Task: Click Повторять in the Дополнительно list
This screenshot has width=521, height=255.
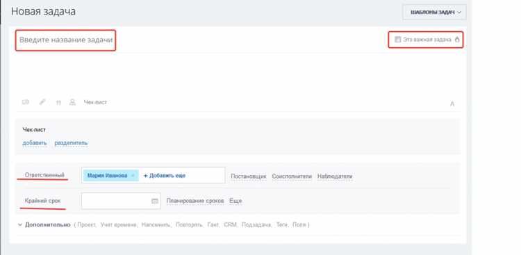Action: pos(189,224)
